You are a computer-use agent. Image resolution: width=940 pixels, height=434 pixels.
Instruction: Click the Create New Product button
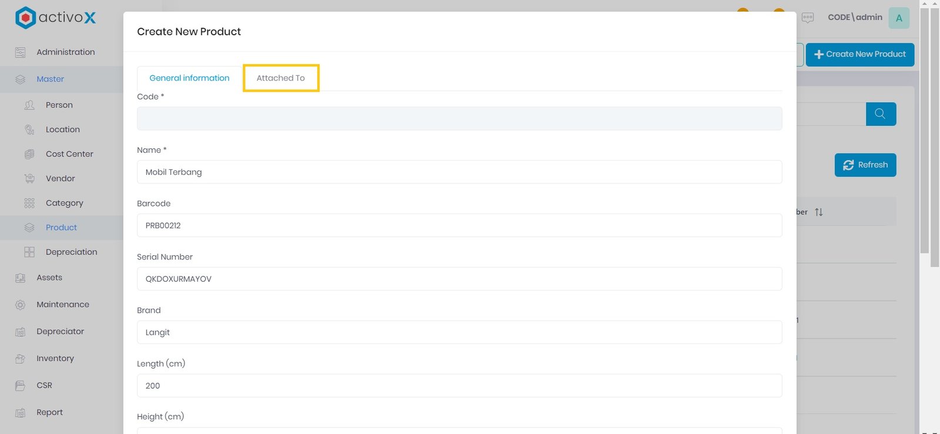point(860,54)
